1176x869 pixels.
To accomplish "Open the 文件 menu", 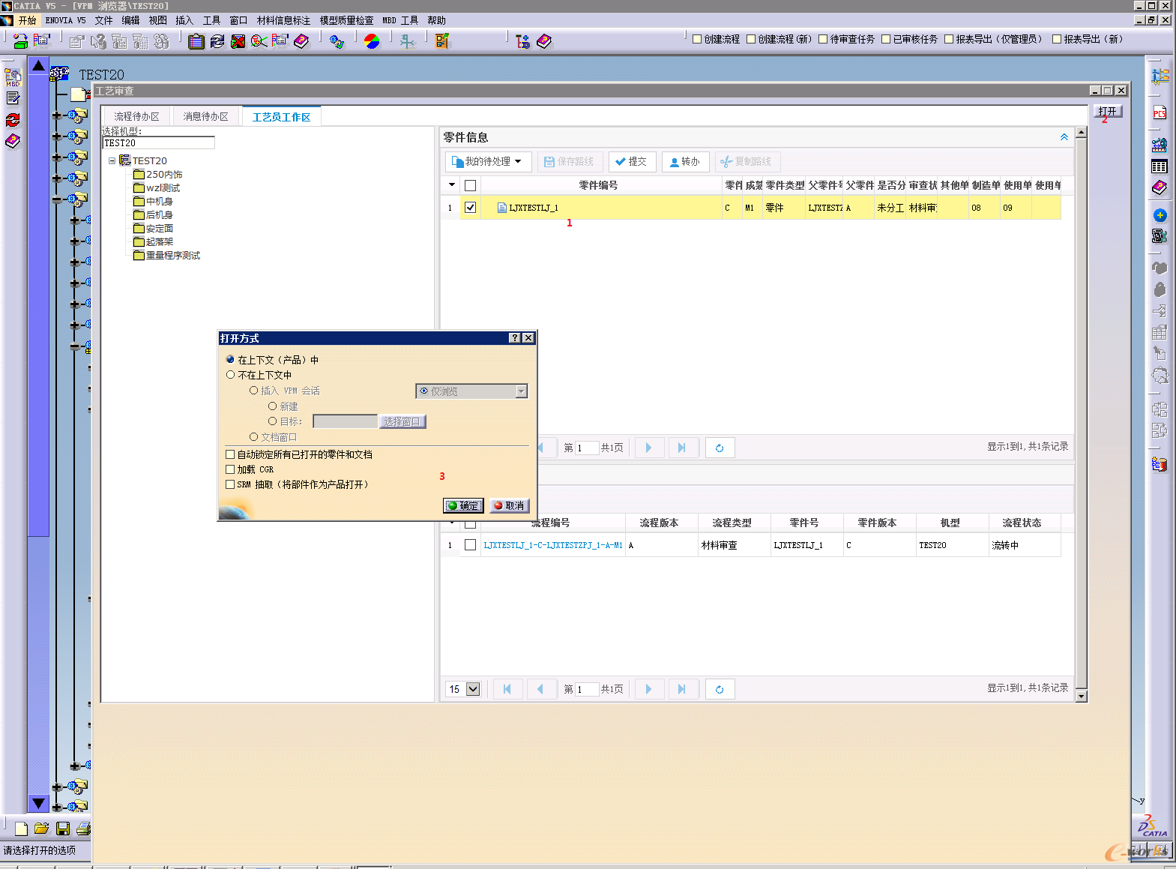I will [103, 20].
